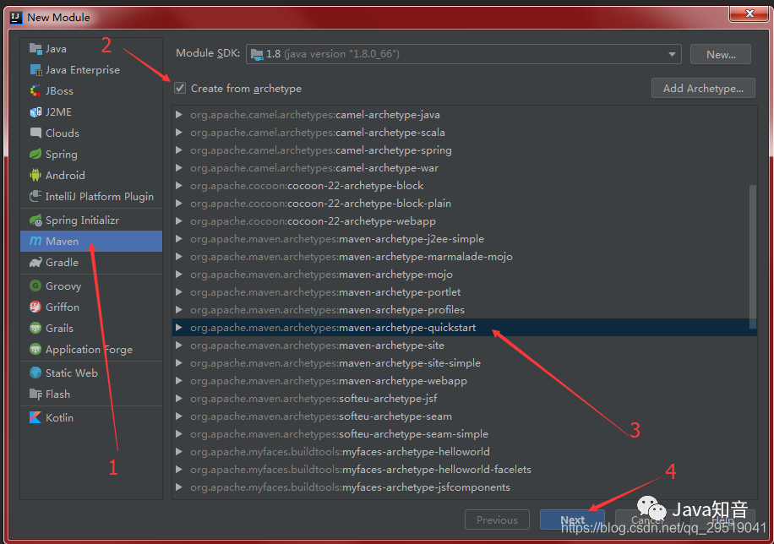This screenshot has width=774, height=544.
Task: Click Add Archetype... button
Action: click(x=703, y=89)
